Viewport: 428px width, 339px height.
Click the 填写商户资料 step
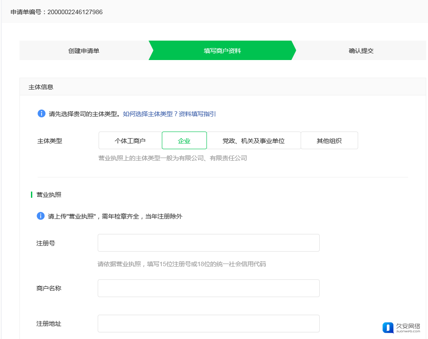coord(222,51)
